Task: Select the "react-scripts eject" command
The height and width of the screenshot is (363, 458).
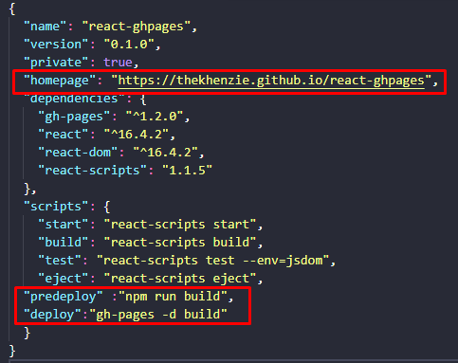Action: tap(180, 279)
